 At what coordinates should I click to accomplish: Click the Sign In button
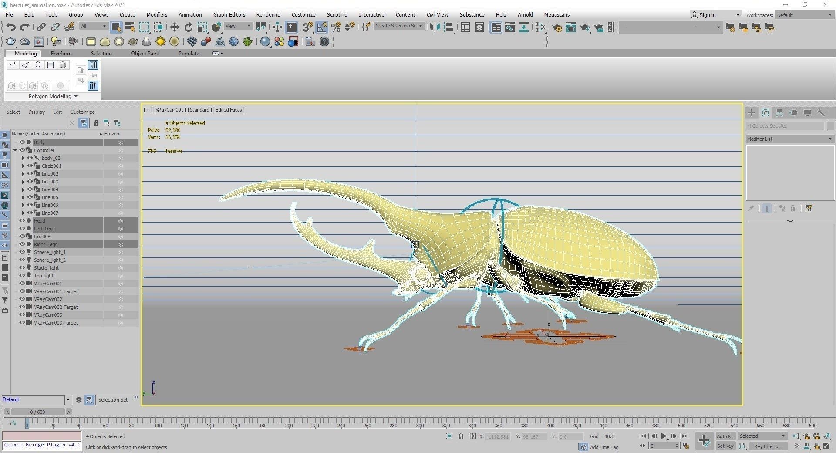click(x=703, y=15)
